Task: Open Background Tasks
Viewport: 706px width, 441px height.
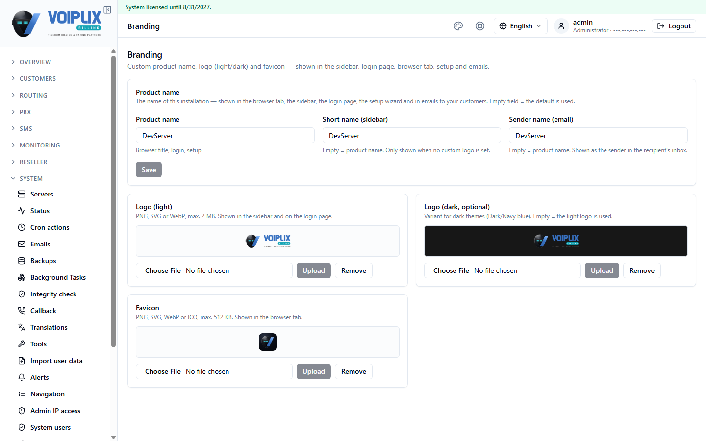Action: pos(58,277)
